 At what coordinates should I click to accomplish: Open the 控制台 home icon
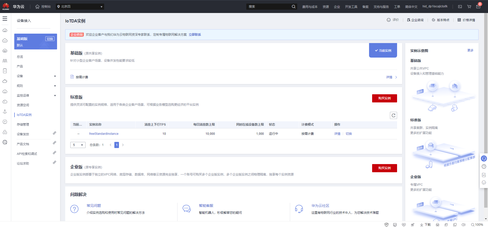pos(37,7)
